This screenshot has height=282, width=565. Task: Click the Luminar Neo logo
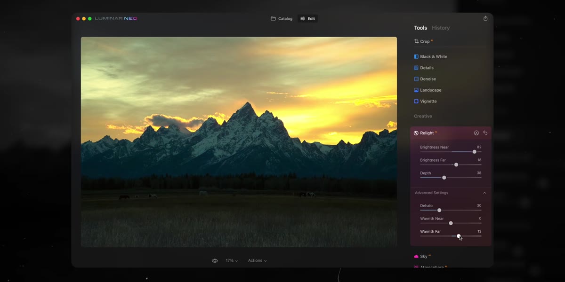(x=116, y=18)
